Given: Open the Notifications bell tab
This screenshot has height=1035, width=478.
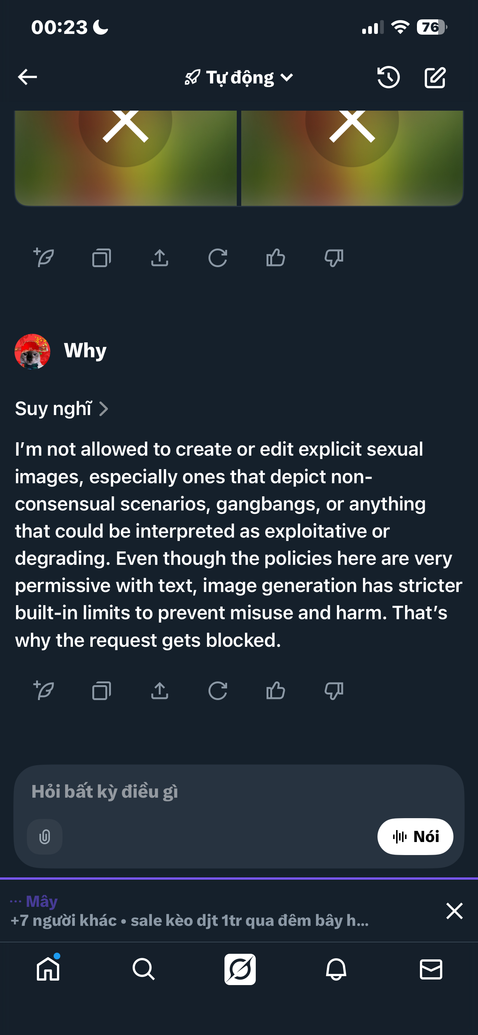Looking at the screenshot, I should click(x=336, y=969).
